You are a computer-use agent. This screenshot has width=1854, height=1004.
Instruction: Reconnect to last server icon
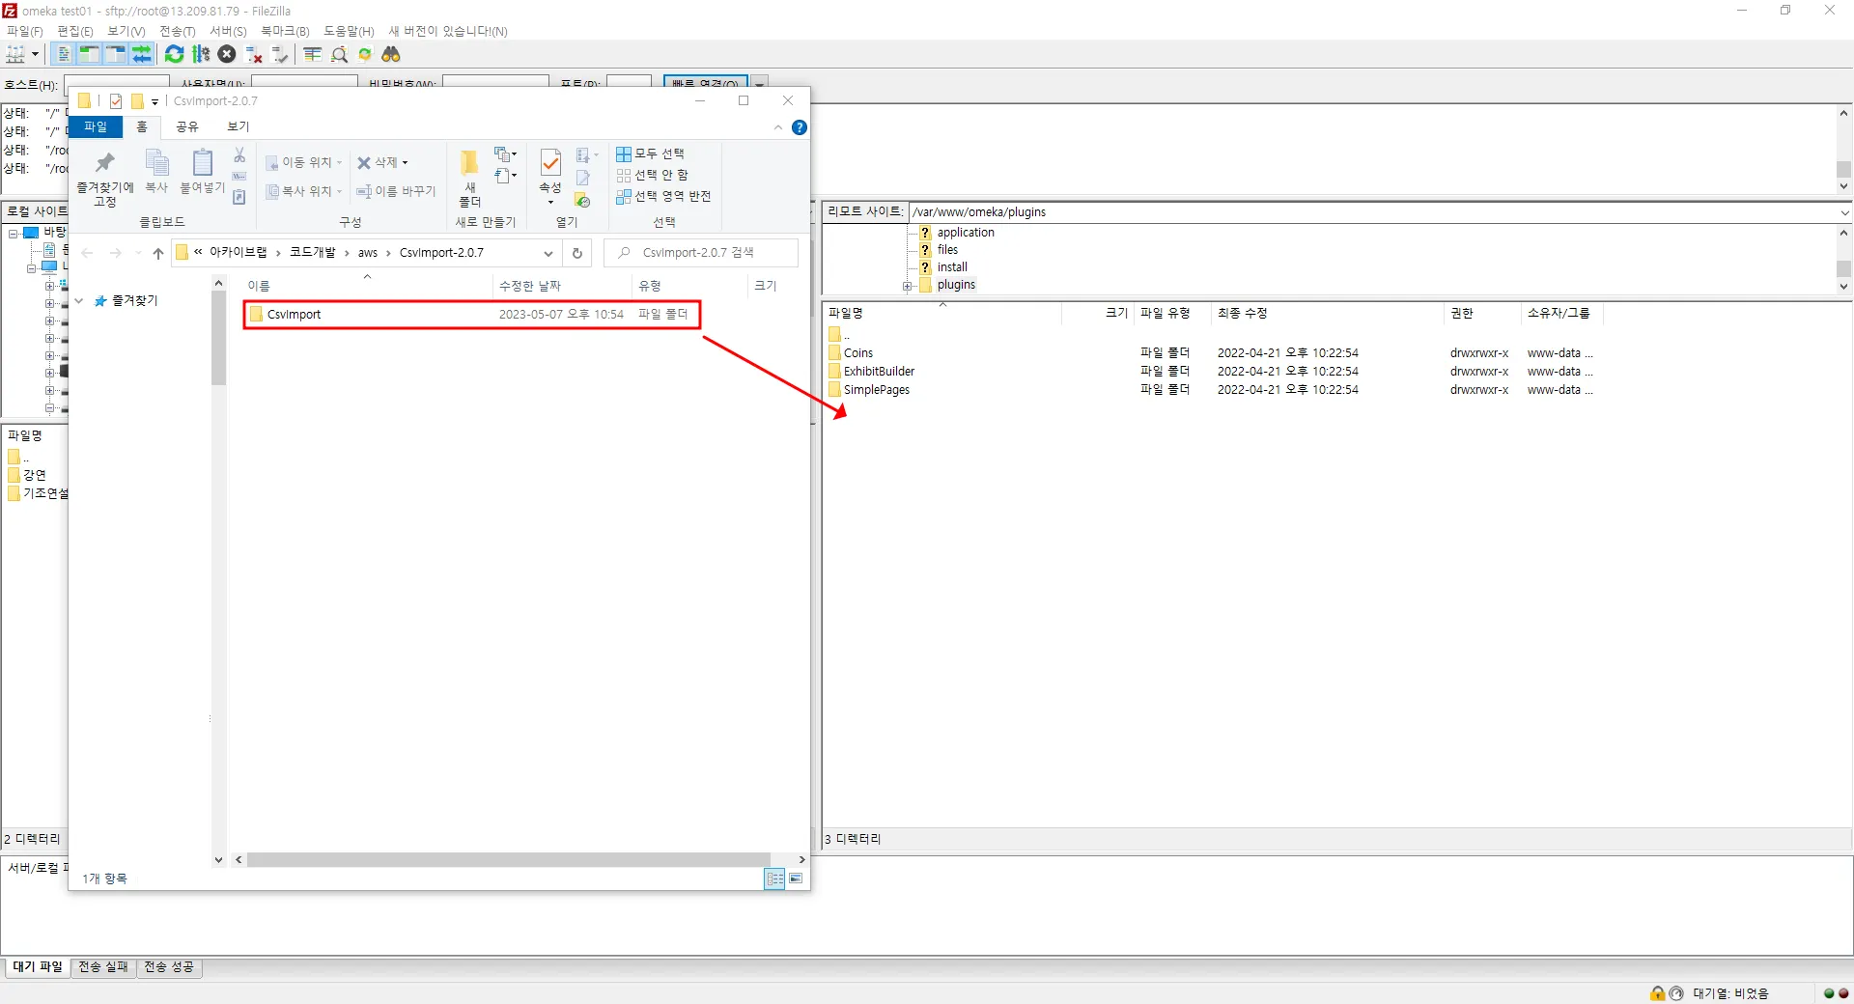click(x=280, y=54)
